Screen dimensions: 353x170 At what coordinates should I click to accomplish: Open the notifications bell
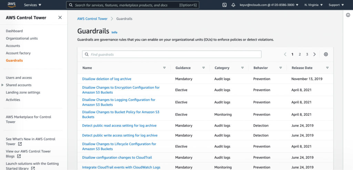pyautogui.click(x=233, y=5)
